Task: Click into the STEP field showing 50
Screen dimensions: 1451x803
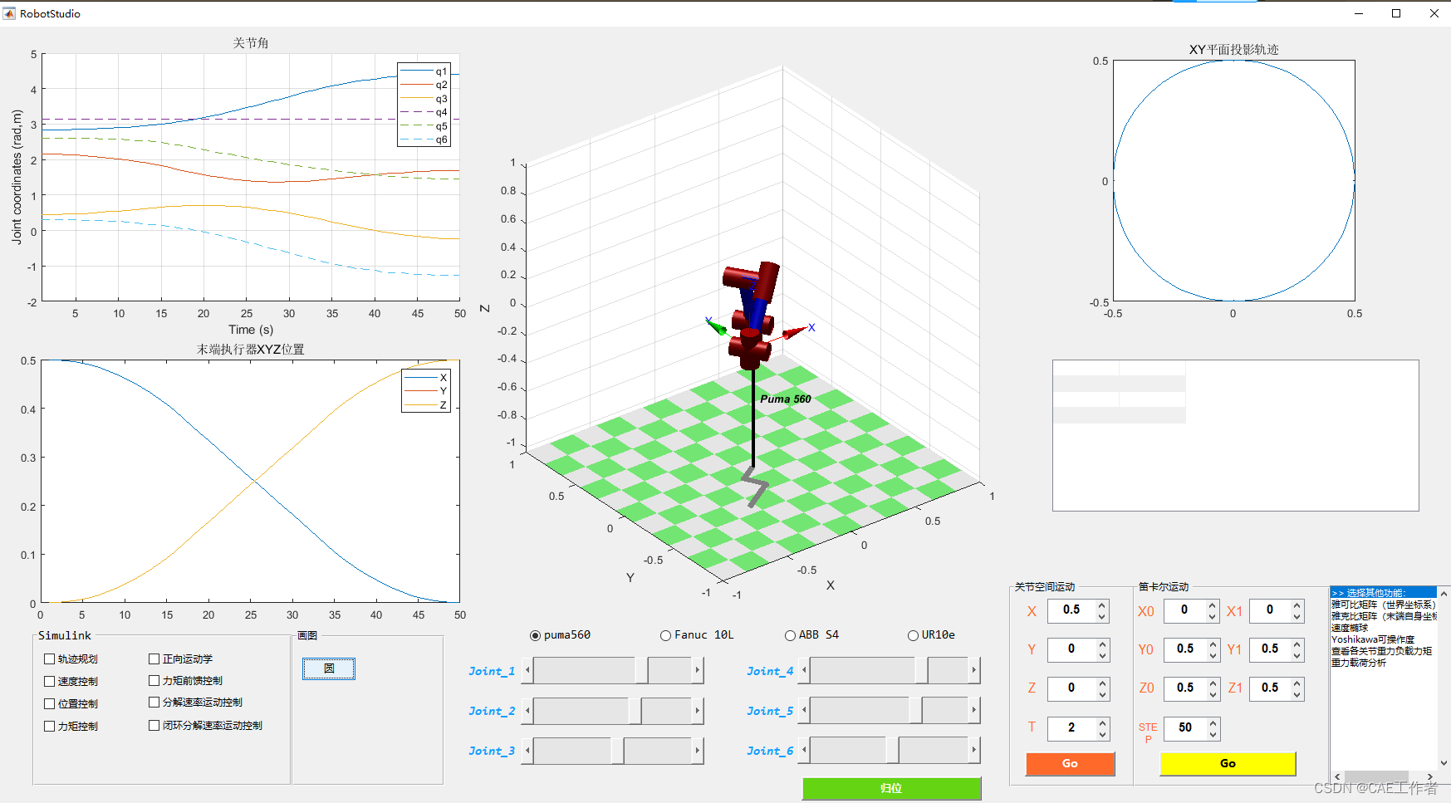Action: coord(1185,728)
